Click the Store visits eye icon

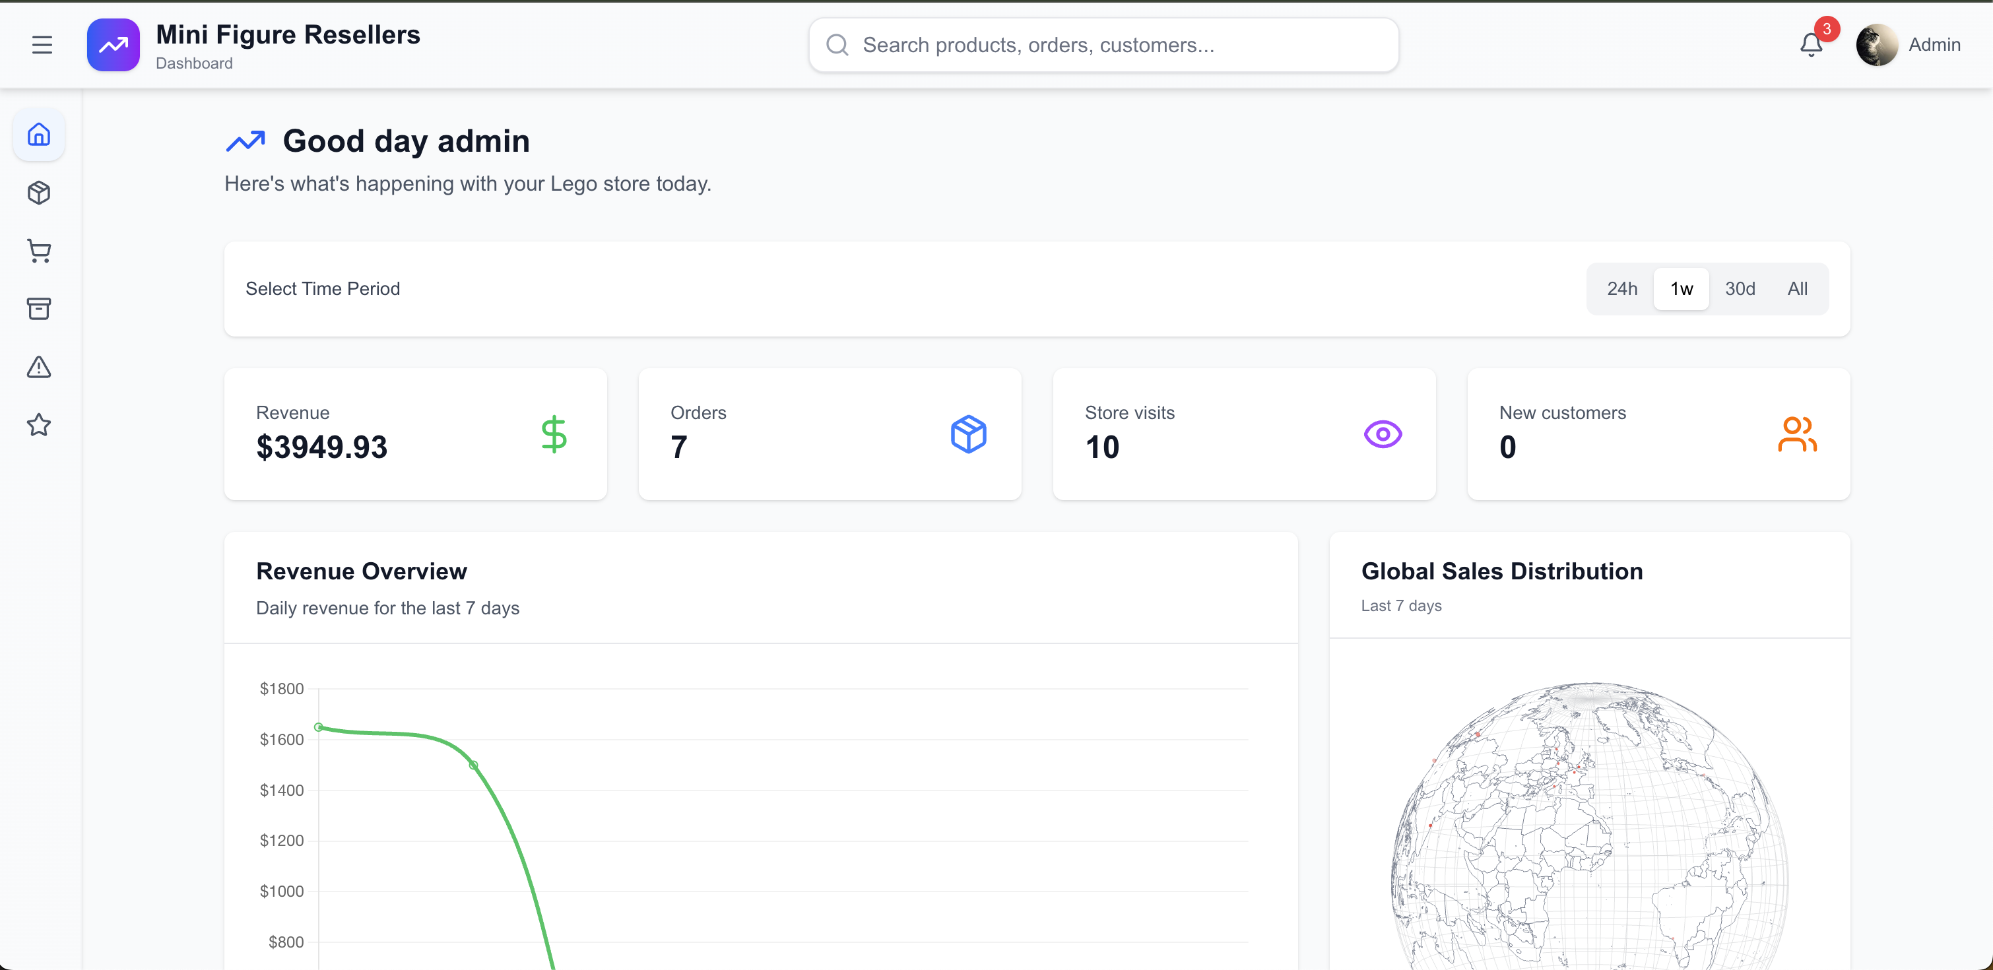click(1383, 434)
